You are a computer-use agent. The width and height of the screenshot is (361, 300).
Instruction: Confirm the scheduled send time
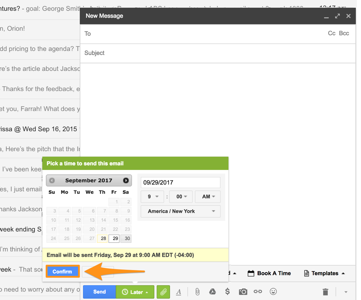tap(62, 271)
